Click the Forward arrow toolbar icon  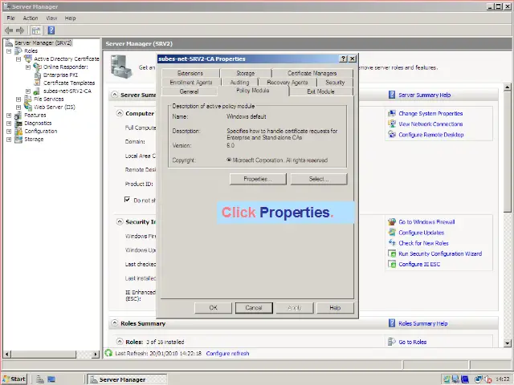(20, 30)
